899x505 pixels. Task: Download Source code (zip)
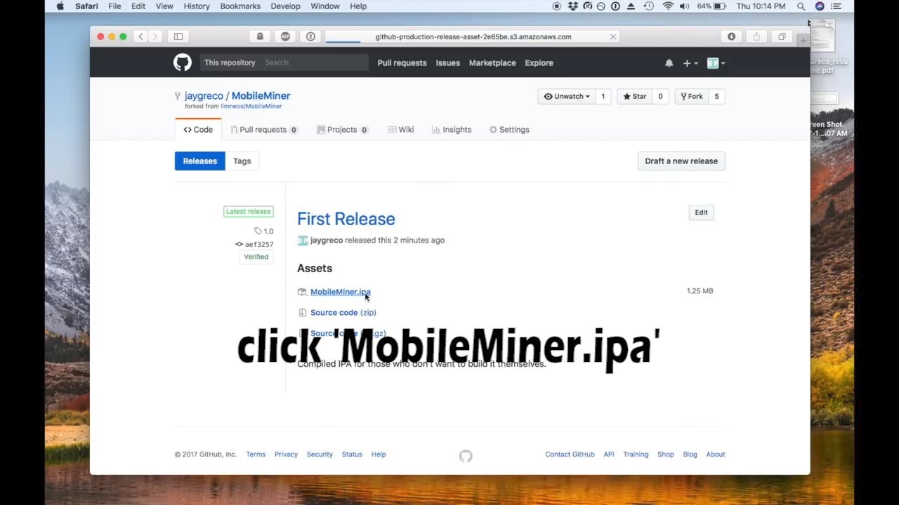(x=343, y=313)
